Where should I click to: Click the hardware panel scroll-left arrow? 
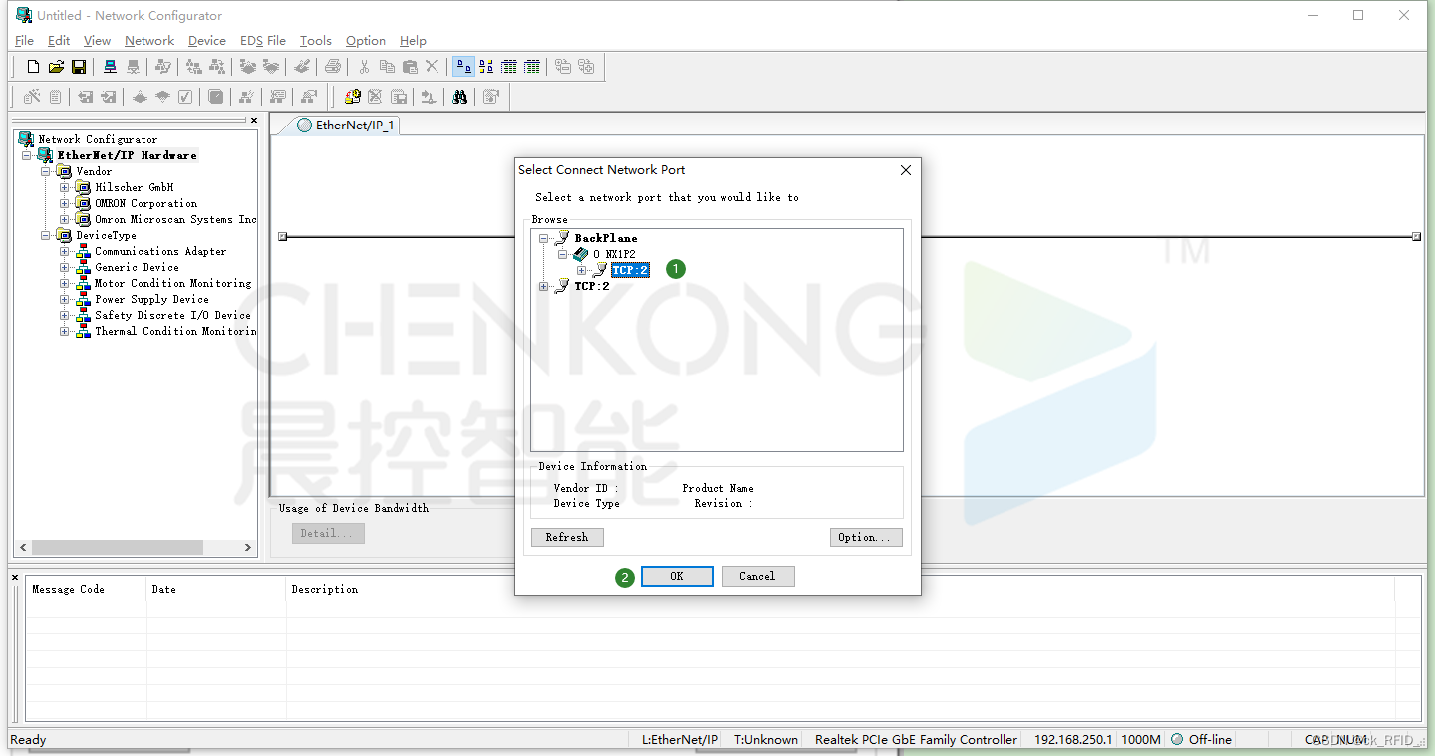click(23, 548)
